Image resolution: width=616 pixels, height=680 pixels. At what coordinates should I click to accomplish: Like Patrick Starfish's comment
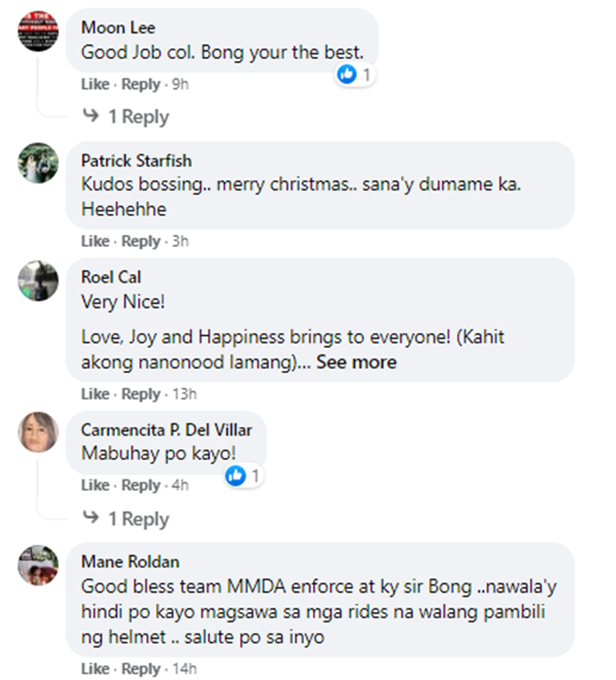pos(94,241)
